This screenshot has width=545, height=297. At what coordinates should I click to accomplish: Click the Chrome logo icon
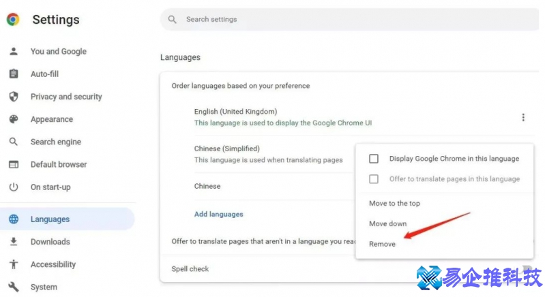point(13,20)
